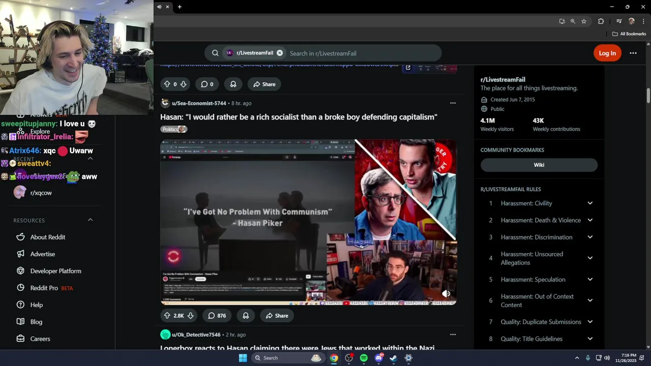651x366 pixels.
Task: Open the Windows Start button
Action: click(243, 358)
